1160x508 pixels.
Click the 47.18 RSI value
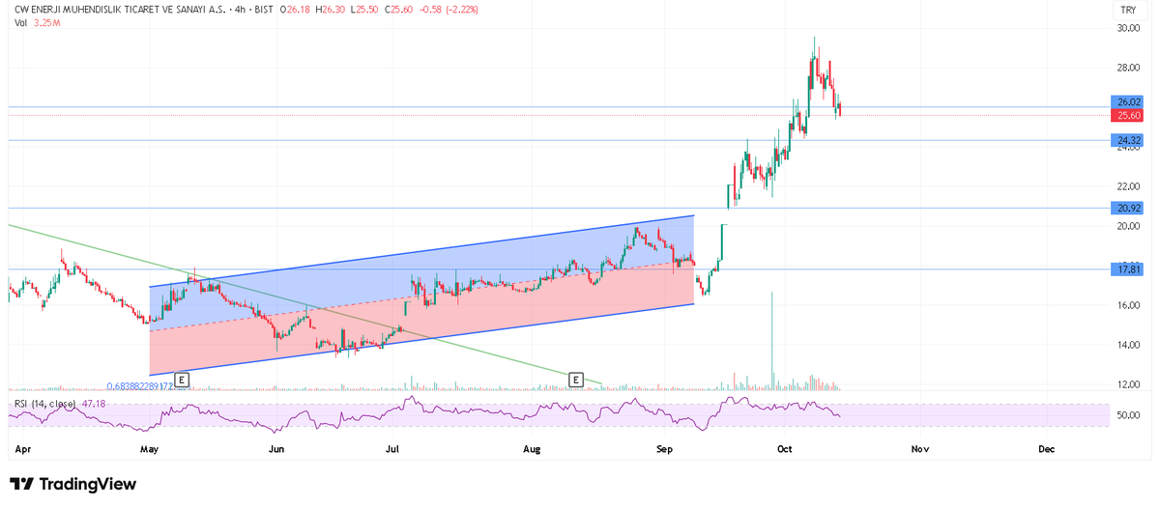pyautogui.click(x=93, y=403)
